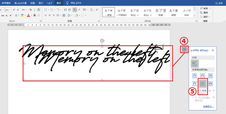Apply numbered list formatting
Image resolution: width=226 pixels, height=114 pixels.
point(52,10)
